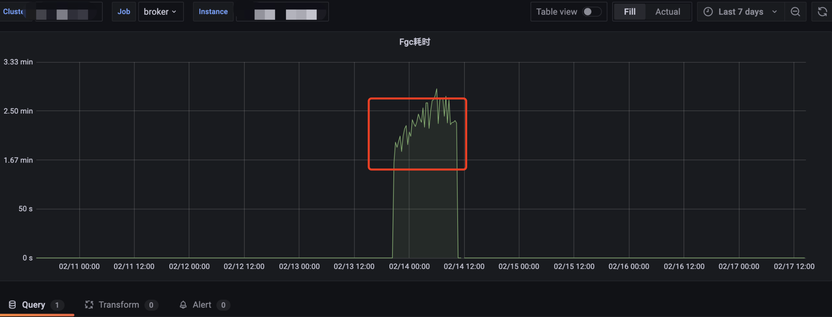
Task: Click the 3.33 min y-axis label
Action: pyautogui.click(x=18, y=62)
